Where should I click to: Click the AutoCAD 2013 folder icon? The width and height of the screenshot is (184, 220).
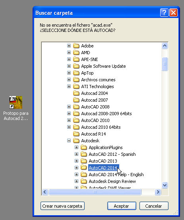(x=84, y=161)
